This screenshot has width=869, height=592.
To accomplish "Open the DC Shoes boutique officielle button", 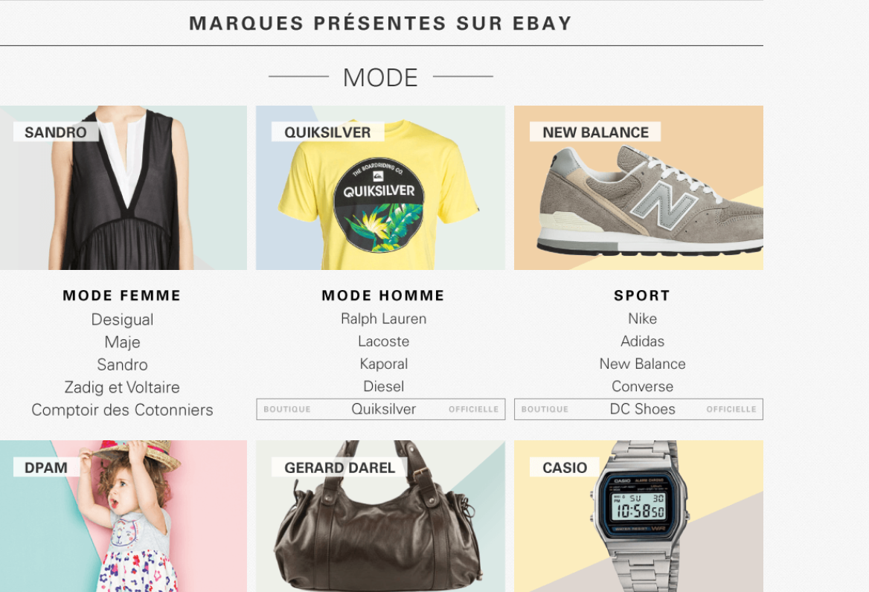I will point(638,409).
